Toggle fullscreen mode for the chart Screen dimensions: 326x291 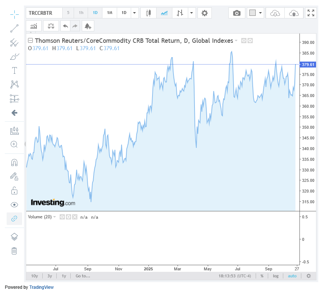tap(311, 13)
